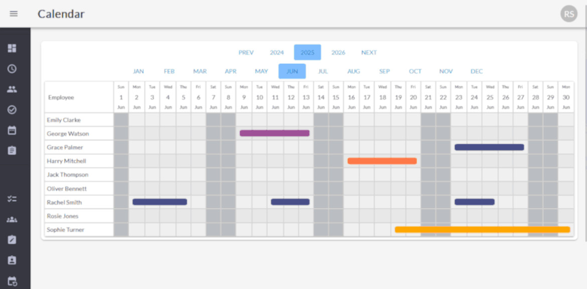The height and width of the screenshot is (289, 587).
Task: Switch to the DEC month tab
Action: click(x=476, y=71)
